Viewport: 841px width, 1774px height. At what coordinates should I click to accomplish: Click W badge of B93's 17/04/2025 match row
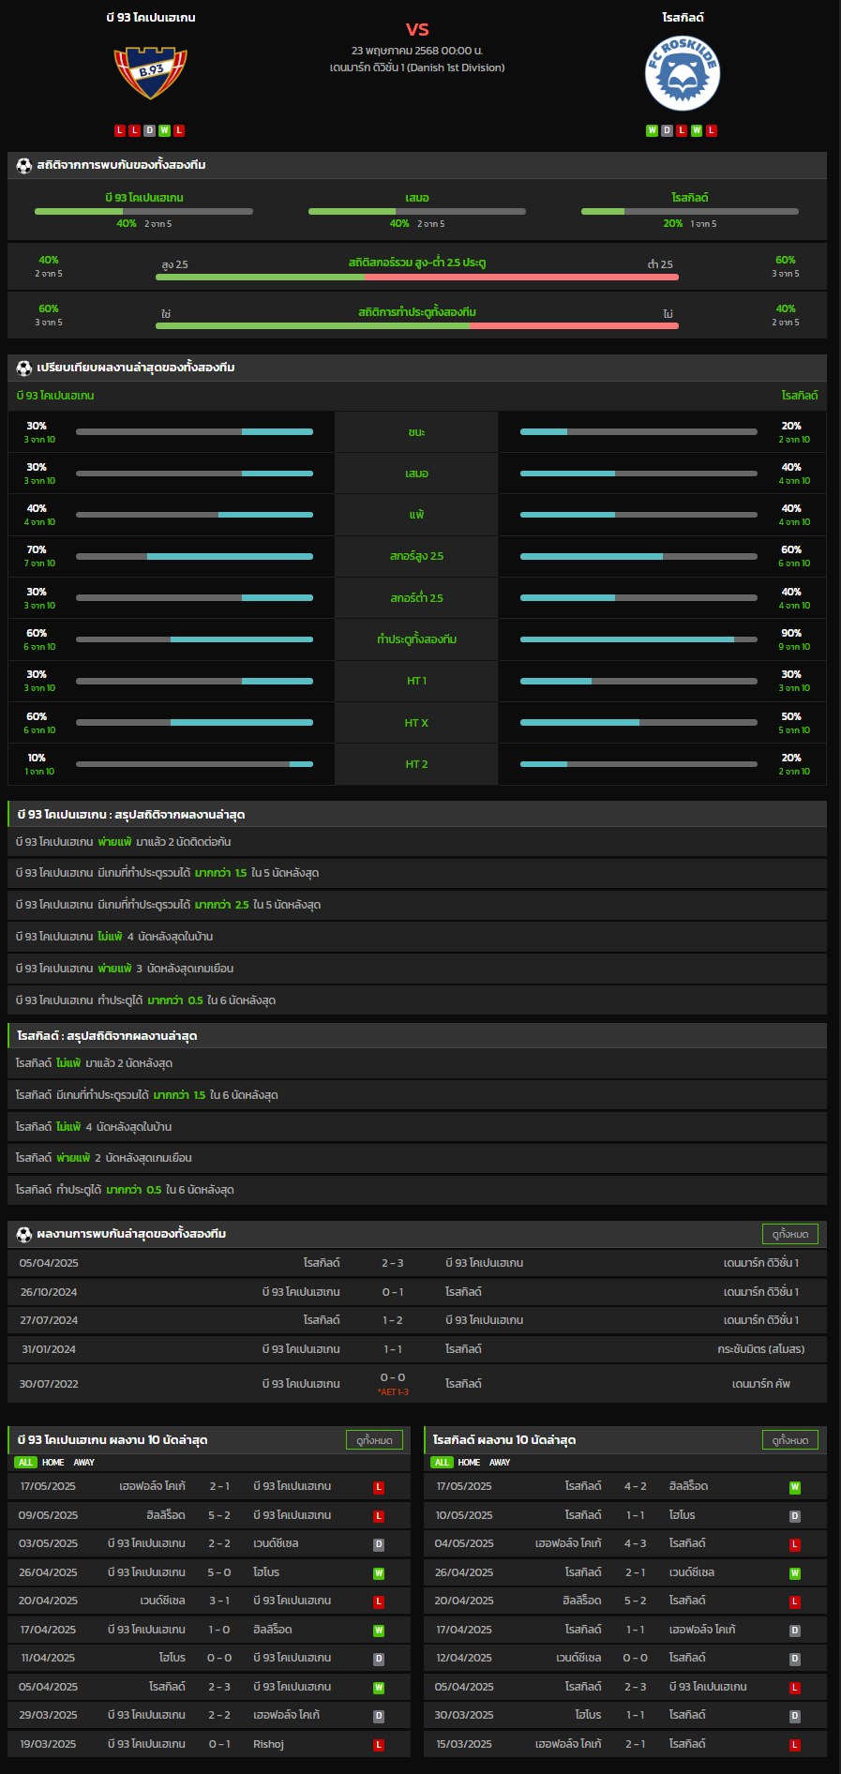click(379, 1631)
